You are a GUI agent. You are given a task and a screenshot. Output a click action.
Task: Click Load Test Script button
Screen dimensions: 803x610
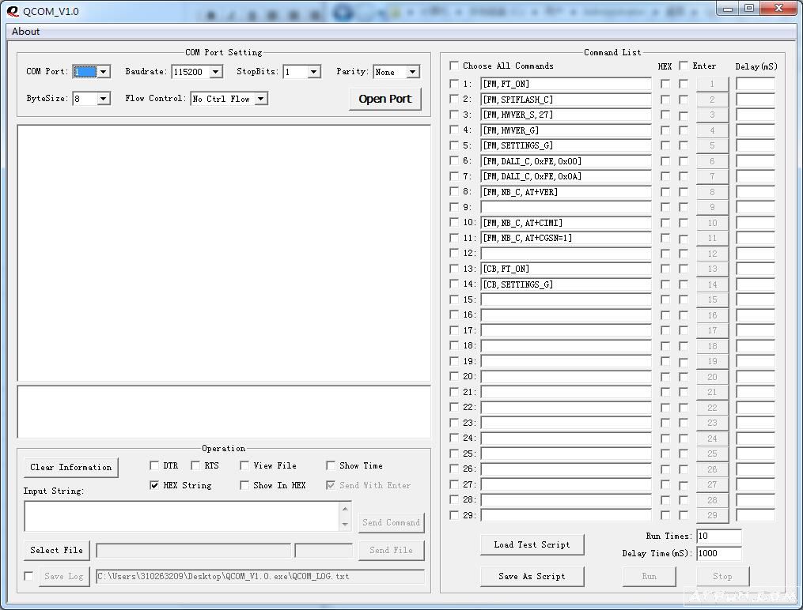click(532, 544)
